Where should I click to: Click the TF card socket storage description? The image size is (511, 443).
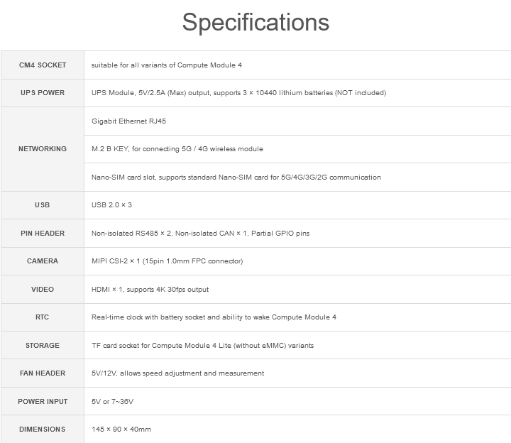[x=203, y=346]
